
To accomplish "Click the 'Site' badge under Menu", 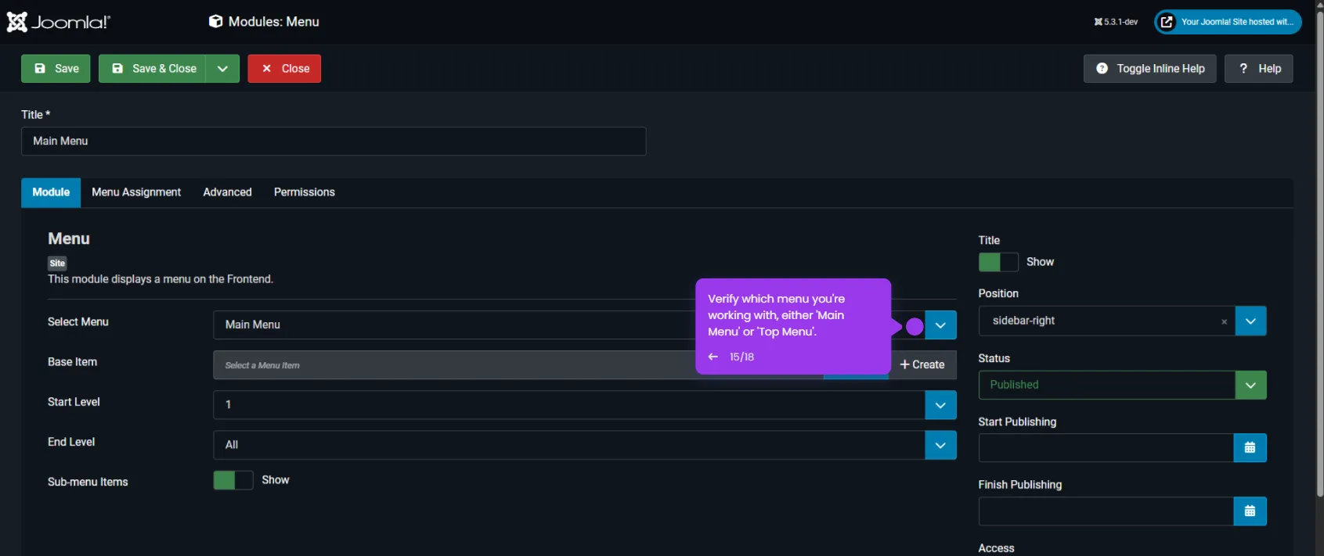I will coord(57,264).
